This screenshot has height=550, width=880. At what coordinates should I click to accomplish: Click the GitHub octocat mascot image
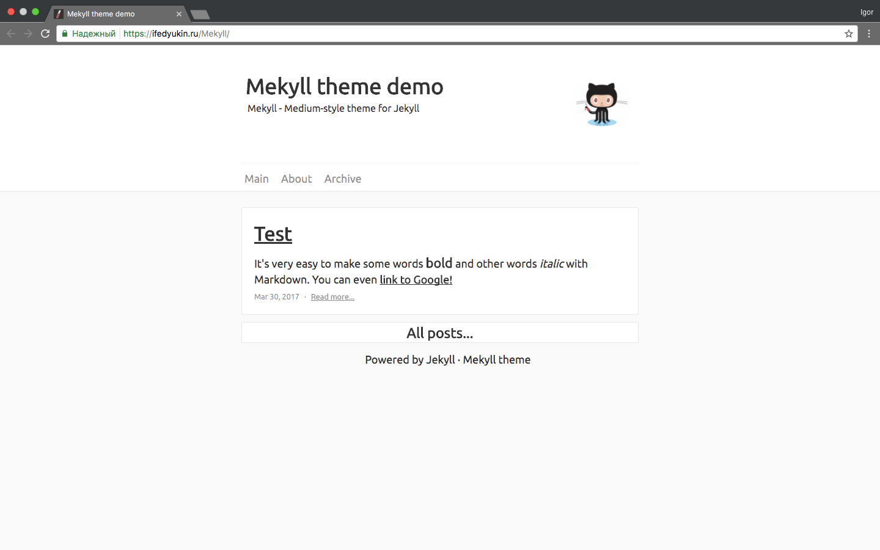click(x=601, y=103)
